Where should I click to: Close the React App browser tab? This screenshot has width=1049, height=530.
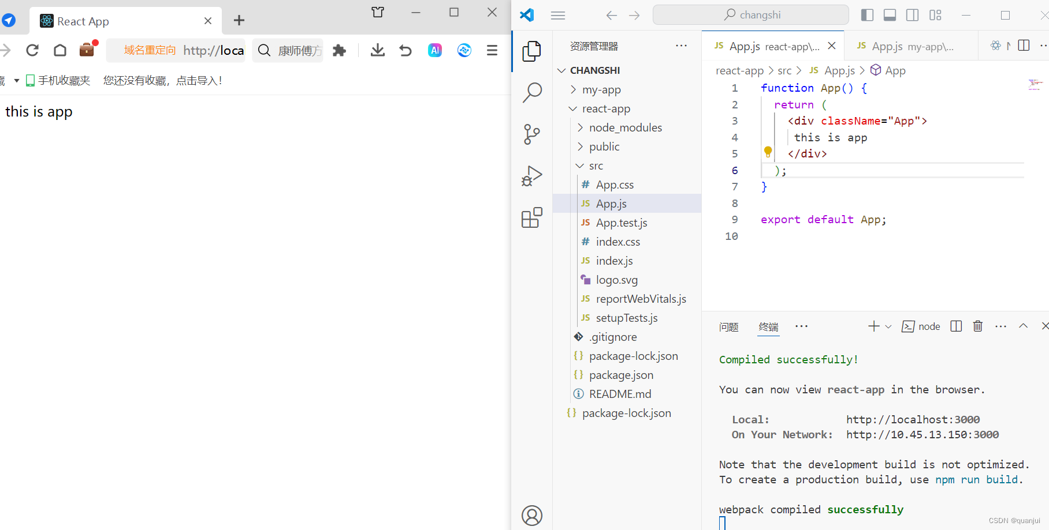(x=208, y=21)
